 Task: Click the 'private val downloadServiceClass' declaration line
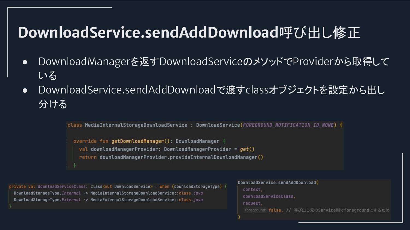118,186
